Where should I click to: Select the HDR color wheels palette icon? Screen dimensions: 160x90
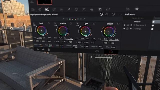pos(47,10)
